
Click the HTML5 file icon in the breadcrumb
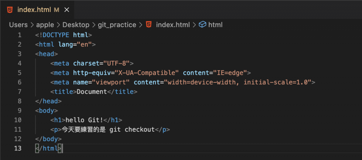149,25
